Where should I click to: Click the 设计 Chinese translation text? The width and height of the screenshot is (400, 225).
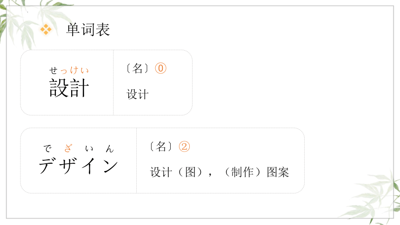pyautogui.click(x=138, y=94)
